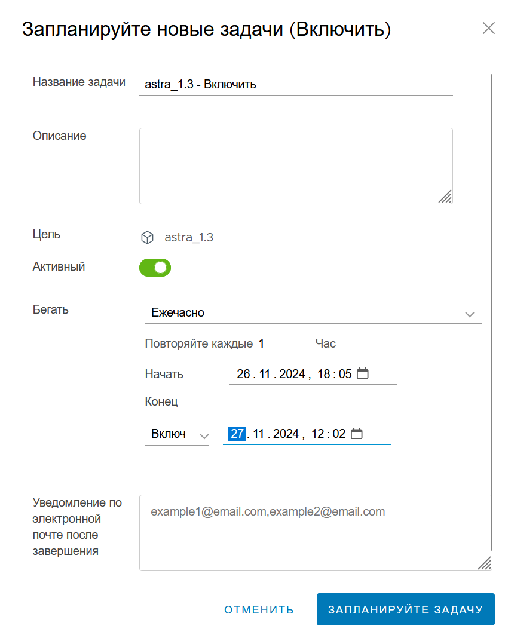
Task: Click the Бегать label
Action: click(51, 310)
